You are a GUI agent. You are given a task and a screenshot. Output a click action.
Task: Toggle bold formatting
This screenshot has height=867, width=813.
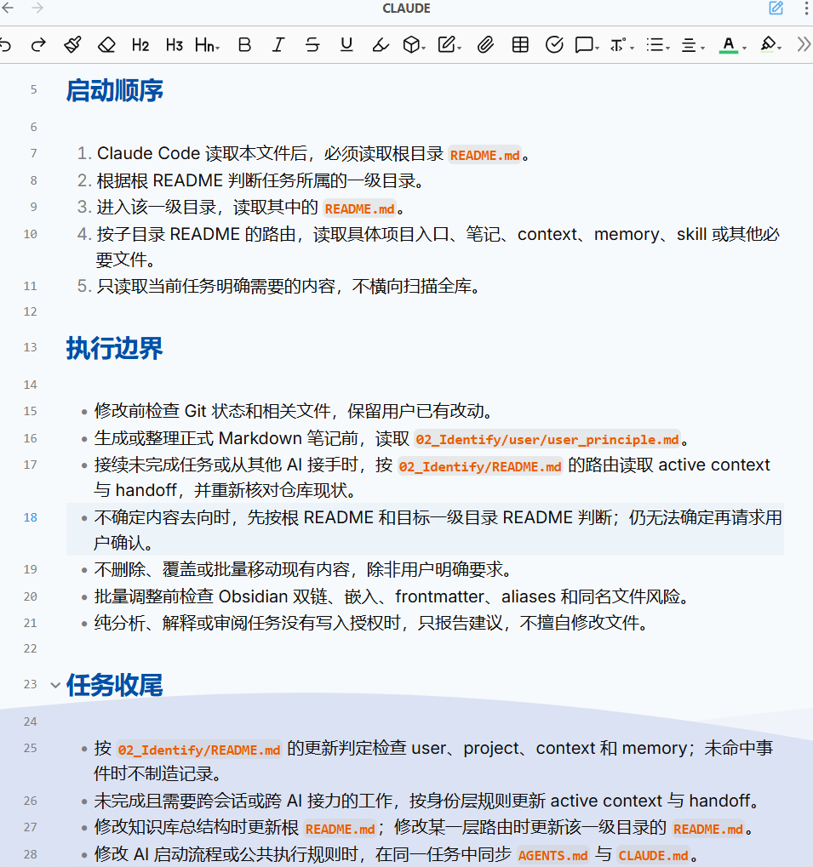click(x=244, y=45)
